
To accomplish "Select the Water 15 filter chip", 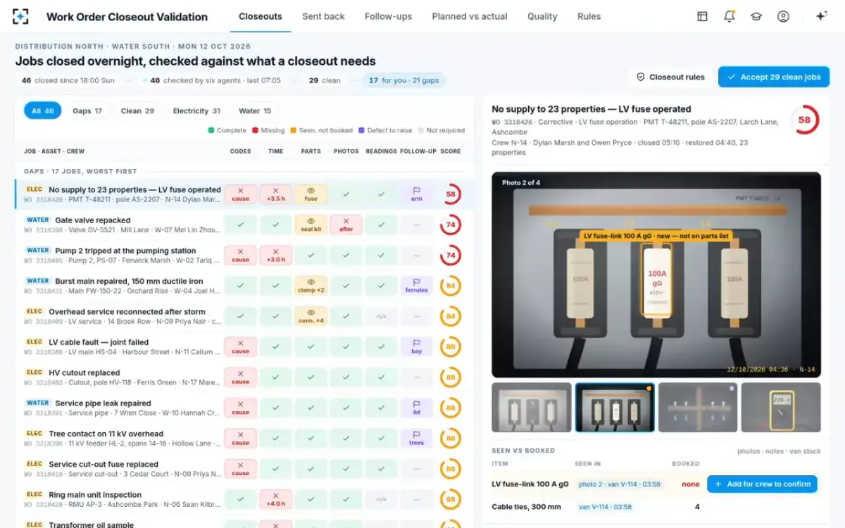I will click(x=255, y=111).
